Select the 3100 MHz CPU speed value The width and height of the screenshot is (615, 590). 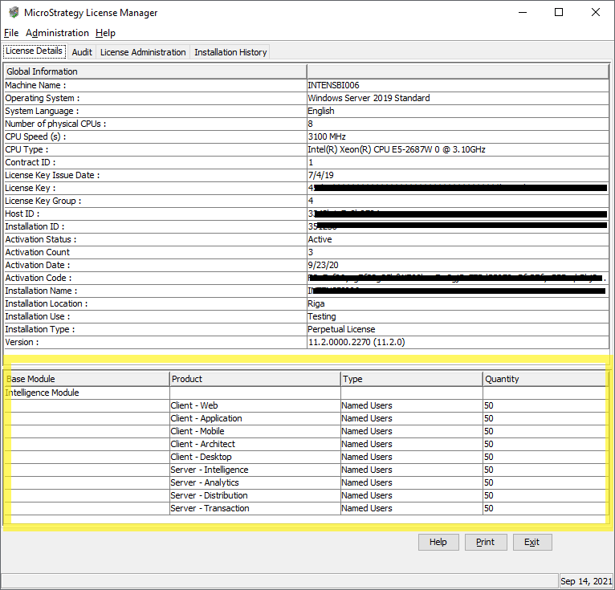327,136
